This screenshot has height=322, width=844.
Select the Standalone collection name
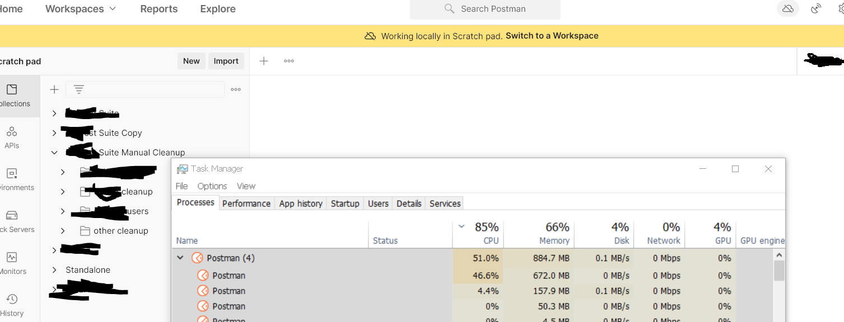88,269
